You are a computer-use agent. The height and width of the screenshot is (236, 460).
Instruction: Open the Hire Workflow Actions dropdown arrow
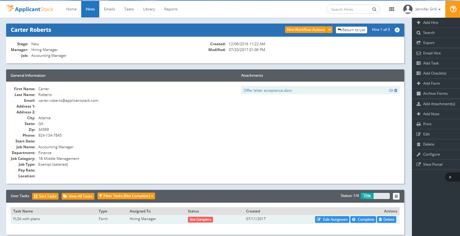click(x=329, y=30)
